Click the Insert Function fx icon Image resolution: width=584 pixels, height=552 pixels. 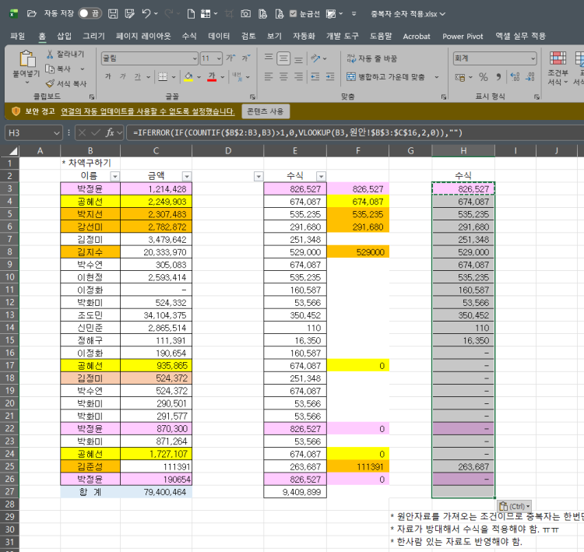click(111, 132)
